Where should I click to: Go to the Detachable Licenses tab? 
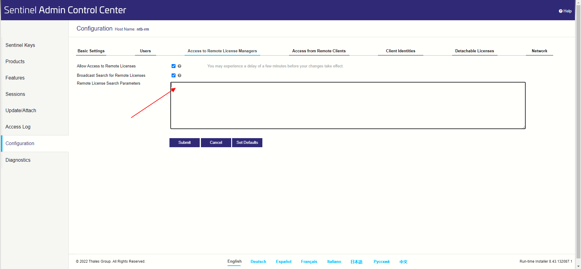pos(474,51)
